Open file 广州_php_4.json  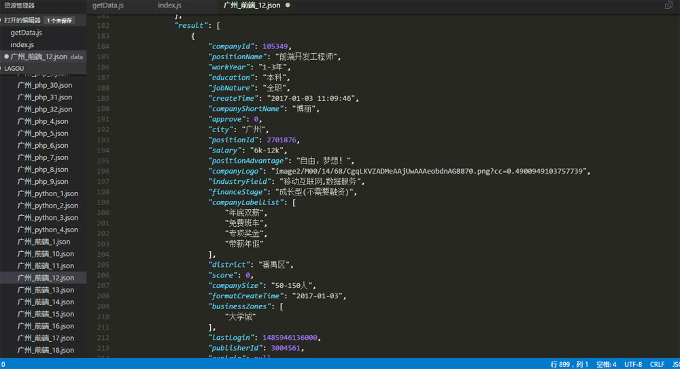42,121
